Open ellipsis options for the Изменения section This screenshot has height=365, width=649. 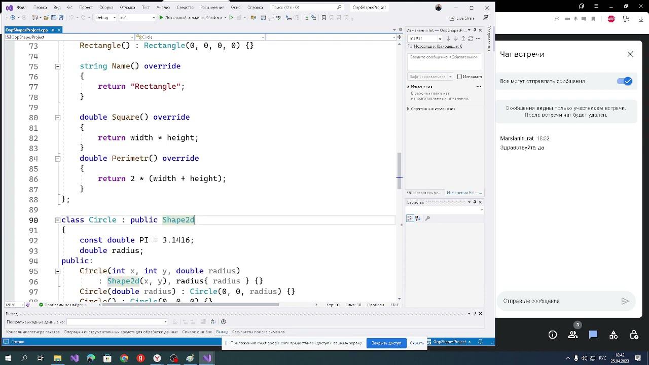click(479, 87)
